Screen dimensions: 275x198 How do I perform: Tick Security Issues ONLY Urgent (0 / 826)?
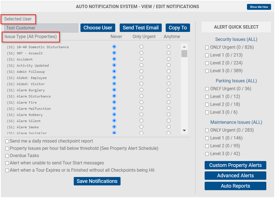coord(207,48)
